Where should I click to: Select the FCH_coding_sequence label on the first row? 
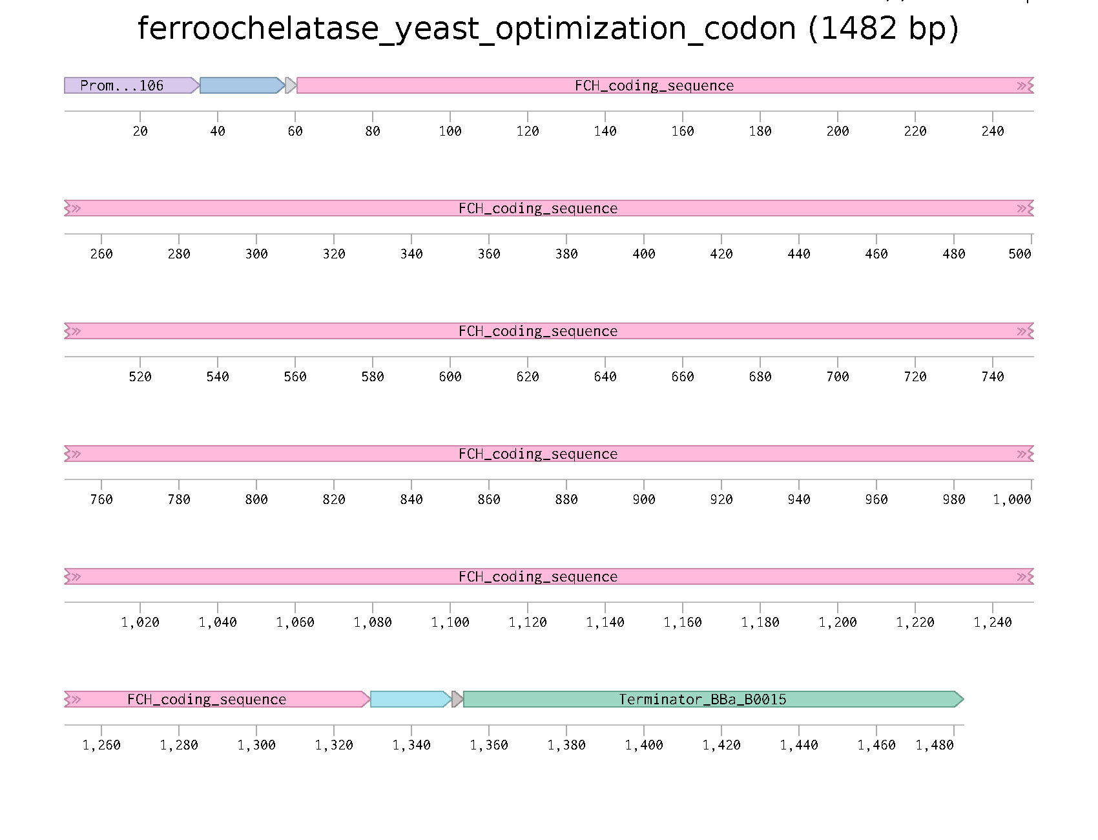654,85
